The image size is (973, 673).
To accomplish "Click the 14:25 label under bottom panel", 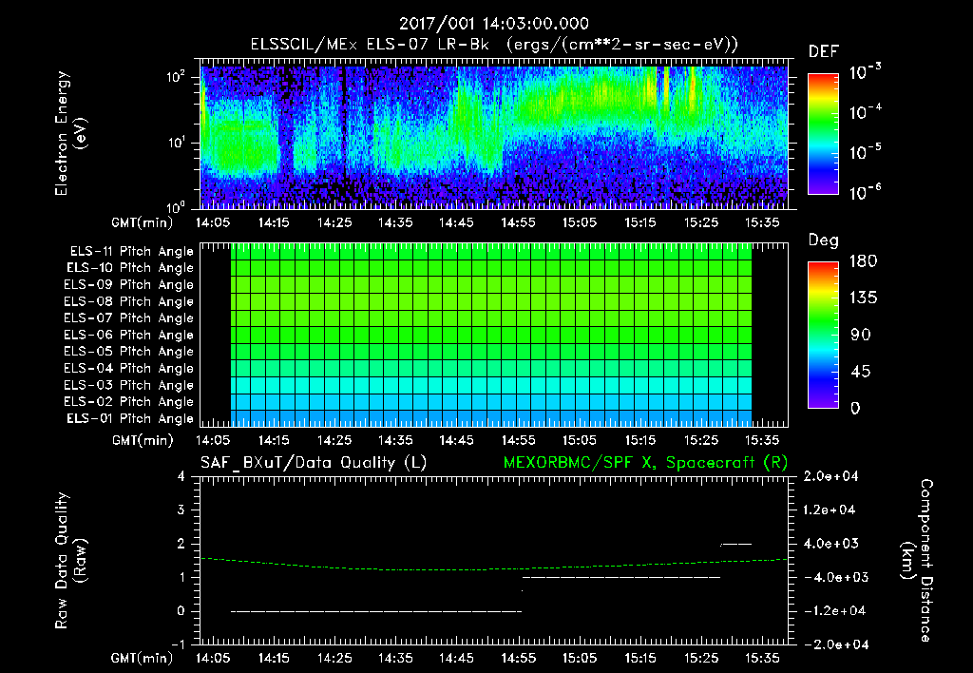I will (x=334, y=658).
